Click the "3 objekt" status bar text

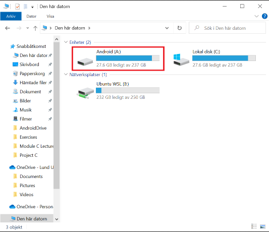click(14, 227)
